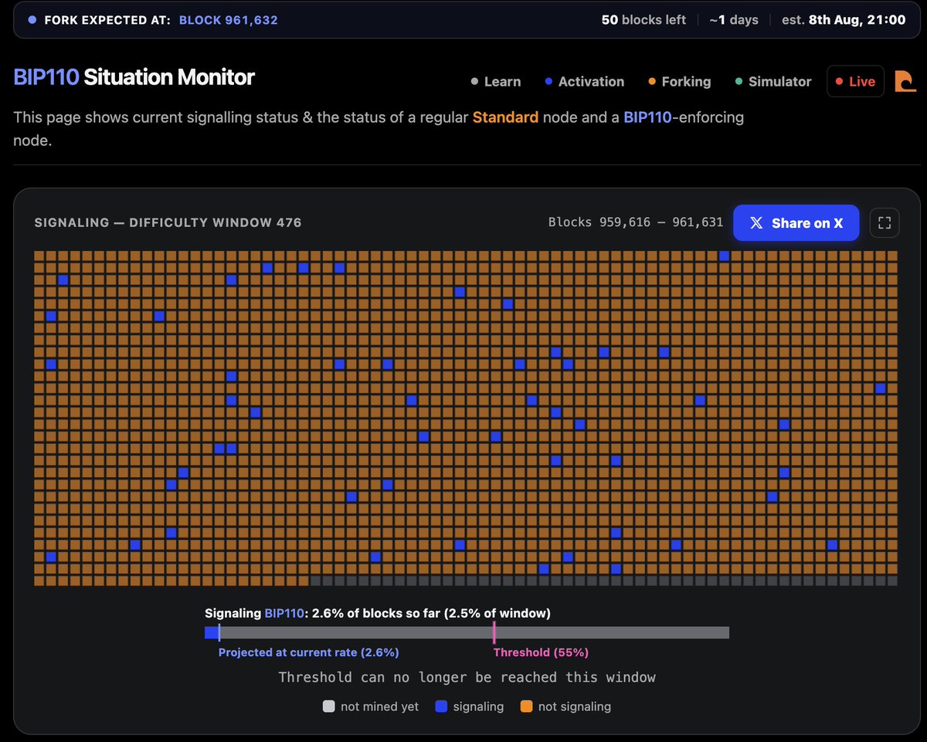The image size is (927, 742).
Task: Click Signaling — Difficulty Window 476 heading
Action: click(x=168, y=222)
